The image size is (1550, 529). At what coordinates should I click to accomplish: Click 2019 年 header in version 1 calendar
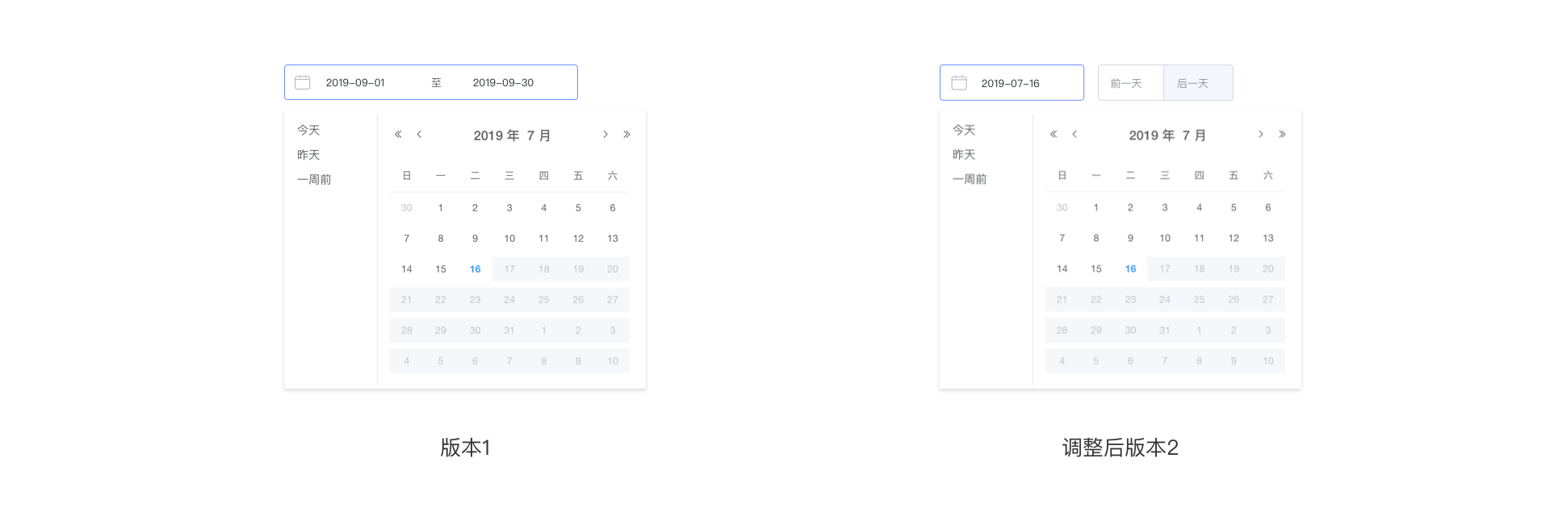pyautogui.click(x=496, y=135)
